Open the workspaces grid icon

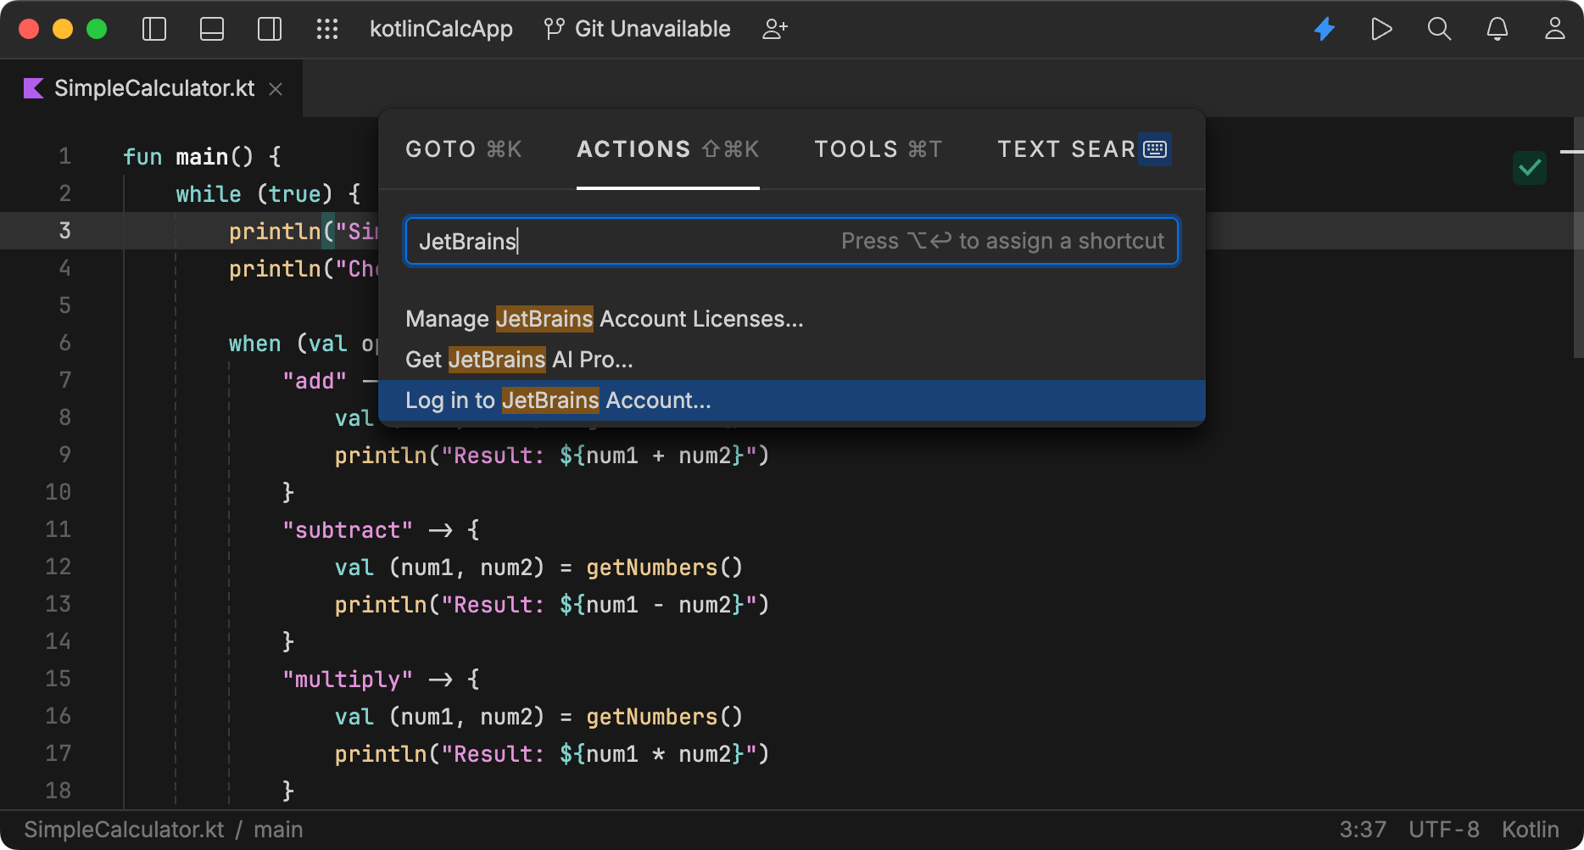point(327,28)
